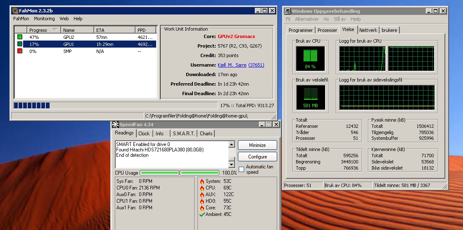Click the Task Manager title bar icon
Viewport: 463px width, 230px height.
tap(287, 11)
